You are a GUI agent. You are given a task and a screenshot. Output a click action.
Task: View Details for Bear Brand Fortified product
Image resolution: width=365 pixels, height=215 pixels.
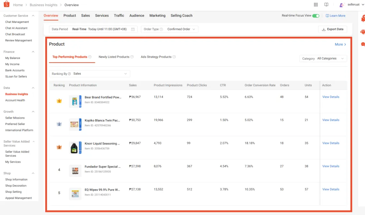click(x=331, y=97)
